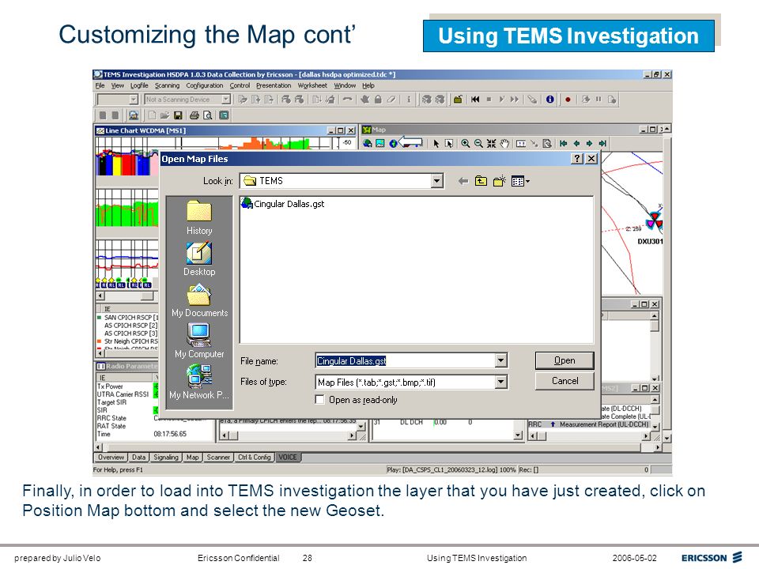Switch to the Signaling worksheet tab
Screen dimensions: 759x569
tap(166, 458)
